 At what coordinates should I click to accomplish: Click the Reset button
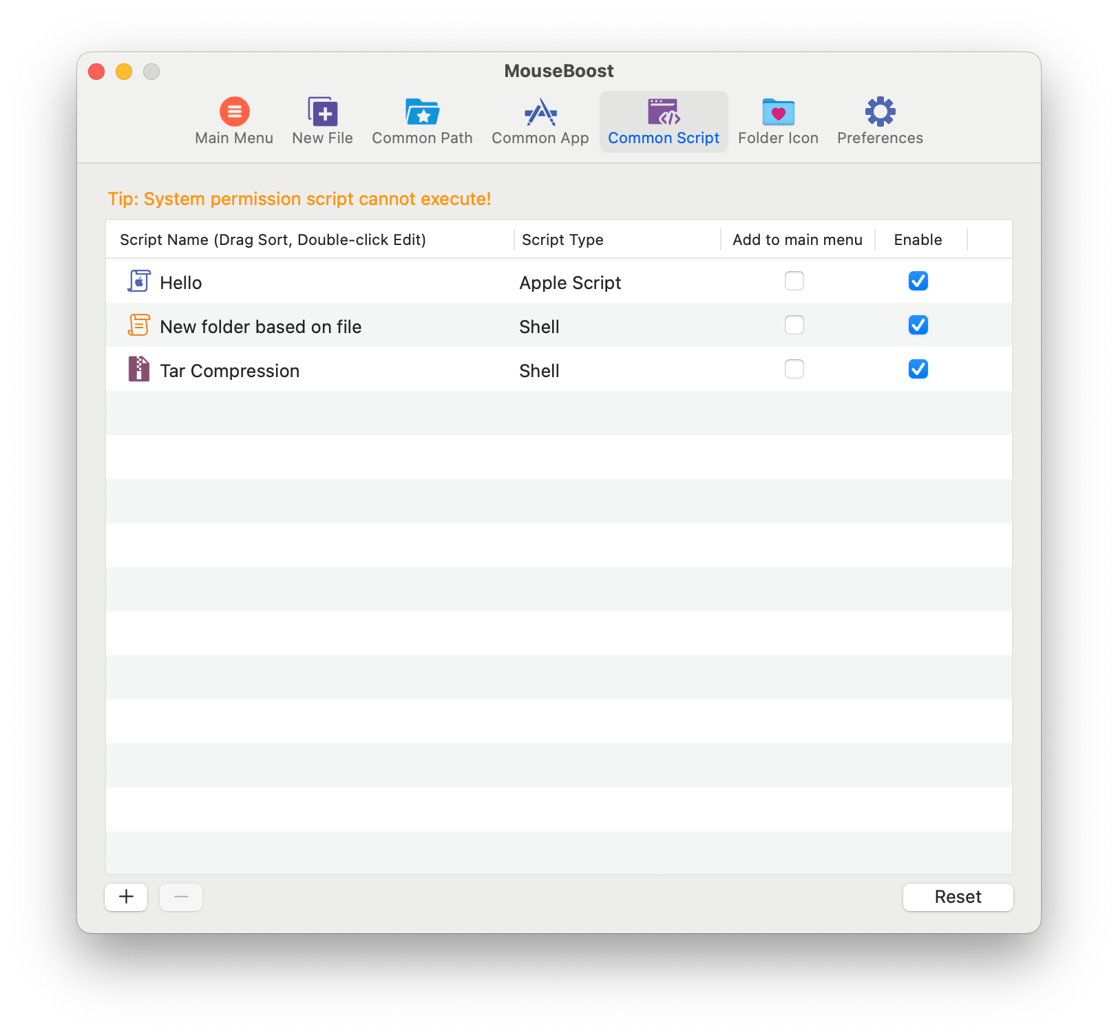pyautogui.click(x=958, y=897)
